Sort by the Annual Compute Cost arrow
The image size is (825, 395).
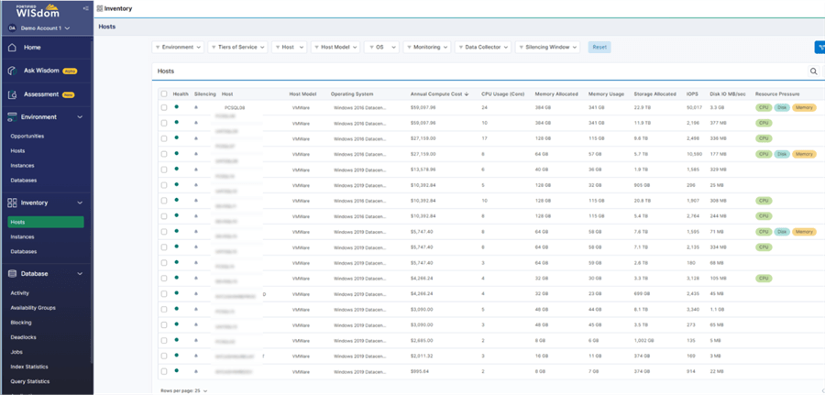[x=468, y=93]
